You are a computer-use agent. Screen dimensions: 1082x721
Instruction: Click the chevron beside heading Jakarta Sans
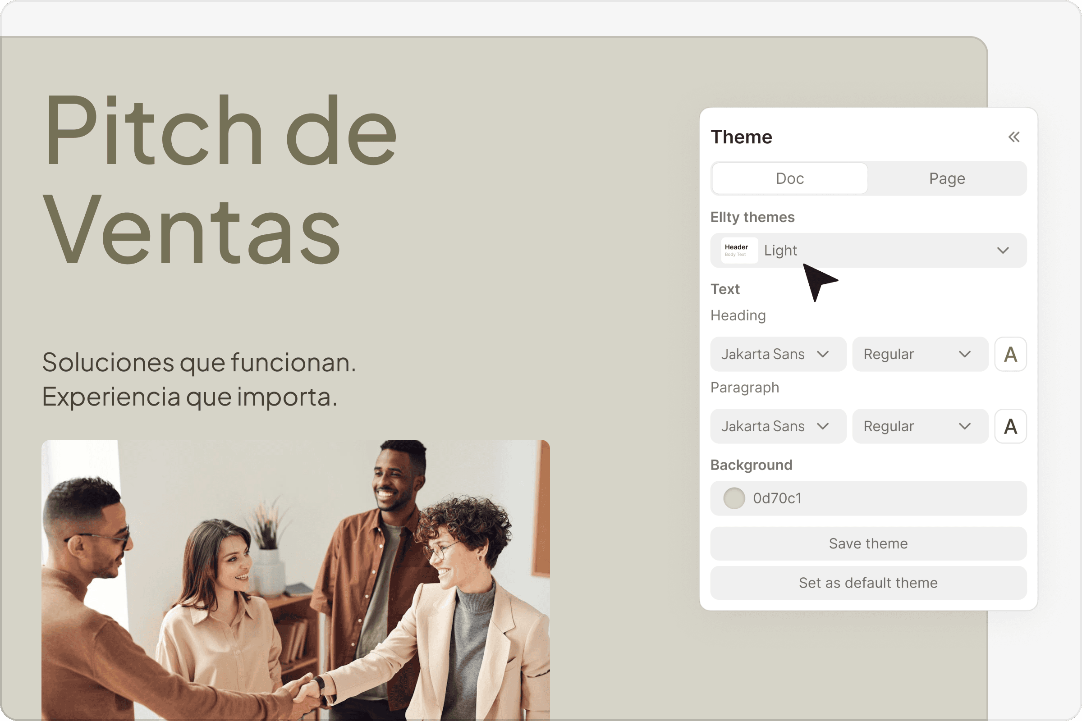[x=823, y=354]
